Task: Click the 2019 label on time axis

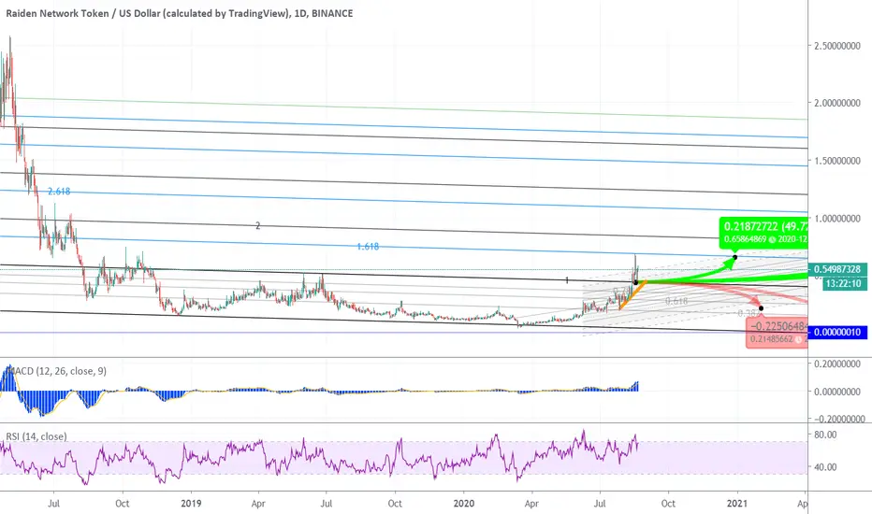Action: tap(191, 504)
